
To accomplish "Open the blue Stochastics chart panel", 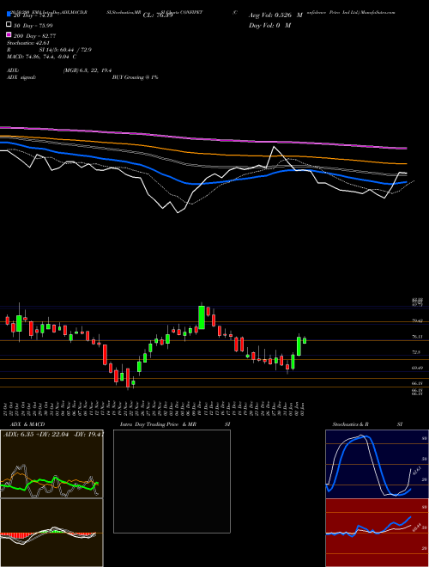I will tap(377, 464).
